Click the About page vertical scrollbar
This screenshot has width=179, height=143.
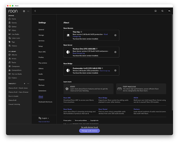[172, 62]
